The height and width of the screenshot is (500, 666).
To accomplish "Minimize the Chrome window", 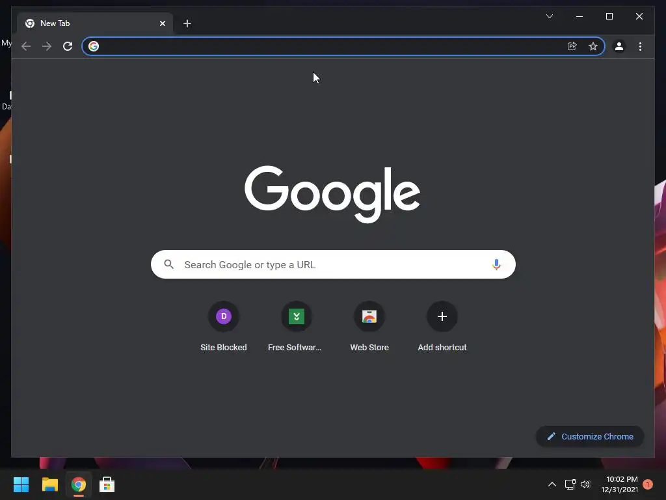I will (579, 16).
